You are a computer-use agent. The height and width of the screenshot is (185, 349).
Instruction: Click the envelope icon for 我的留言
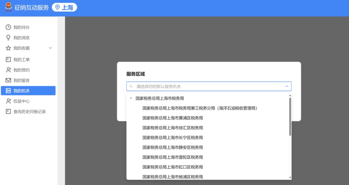pyautogui.click(x=8, y=80)
